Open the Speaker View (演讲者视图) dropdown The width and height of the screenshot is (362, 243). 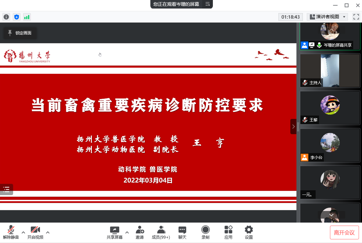point(327,17)
